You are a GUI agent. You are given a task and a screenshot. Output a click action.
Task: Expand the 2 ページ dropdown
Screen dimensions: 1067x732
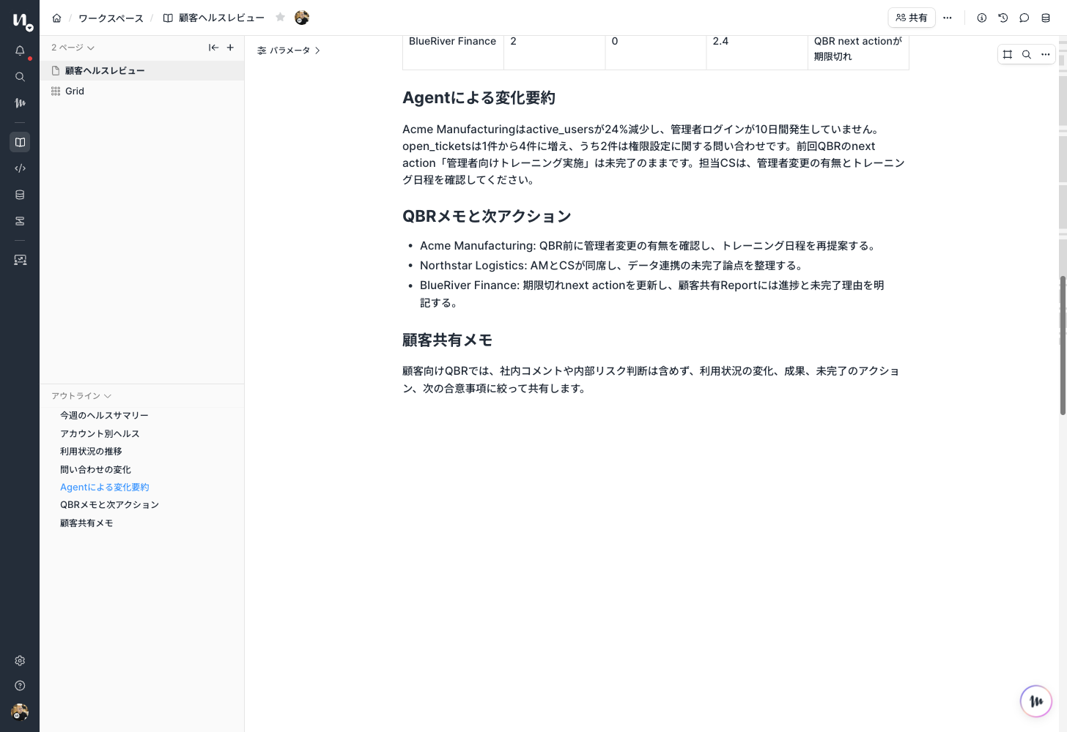click(x=73, y=48)
